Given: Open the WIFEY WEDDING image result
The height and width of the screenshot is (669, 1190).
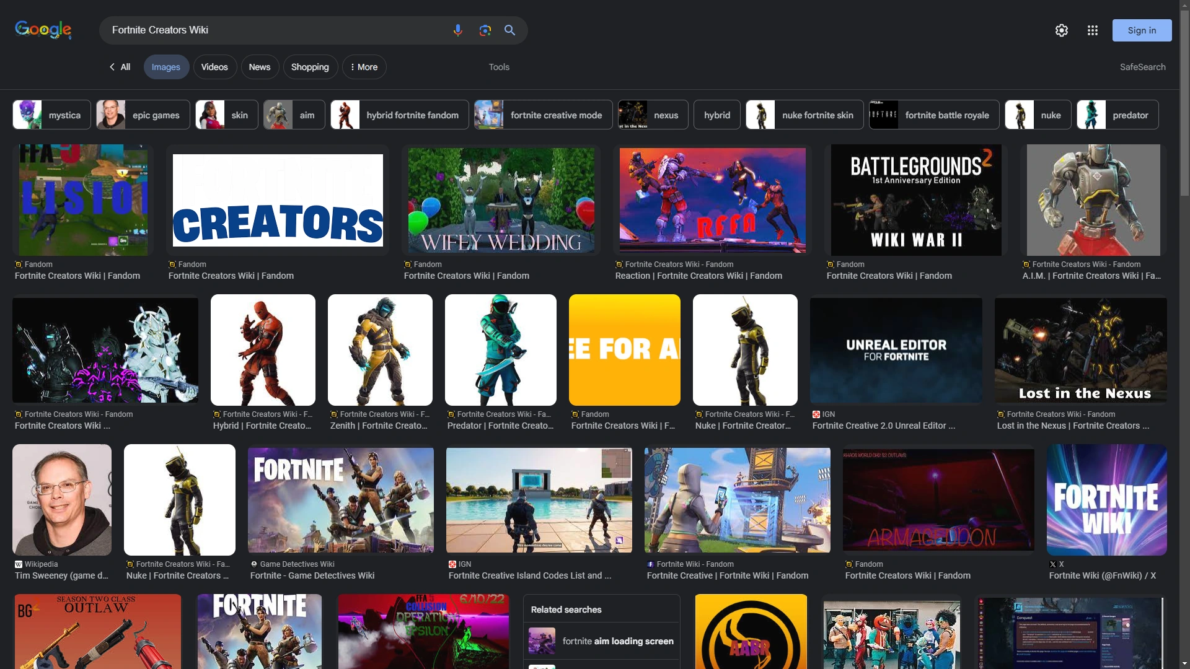Looking at the screenshot, I should 501,201.
